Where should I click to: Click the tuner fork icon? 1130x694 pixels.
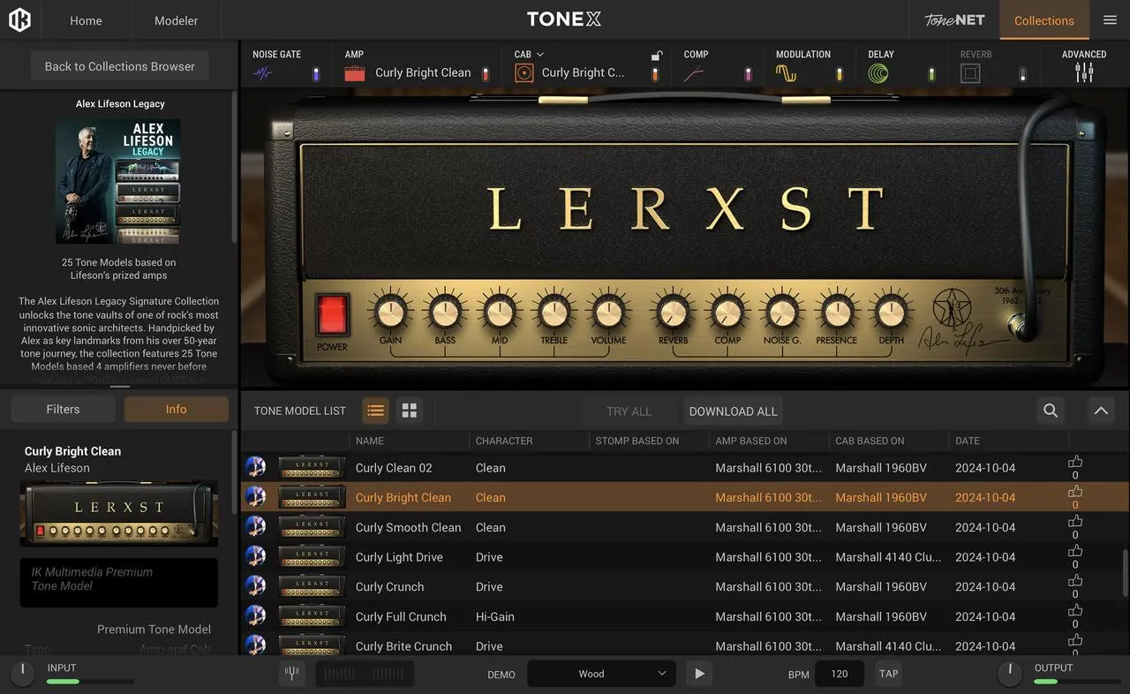tap(292, 674)
